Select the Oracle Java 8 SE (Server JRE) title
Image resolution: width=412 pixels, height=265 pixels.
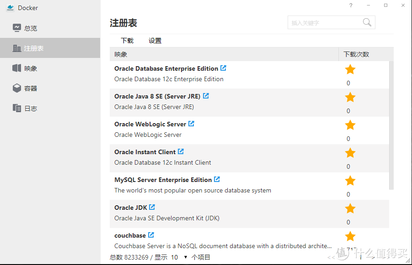click(157, 96)
